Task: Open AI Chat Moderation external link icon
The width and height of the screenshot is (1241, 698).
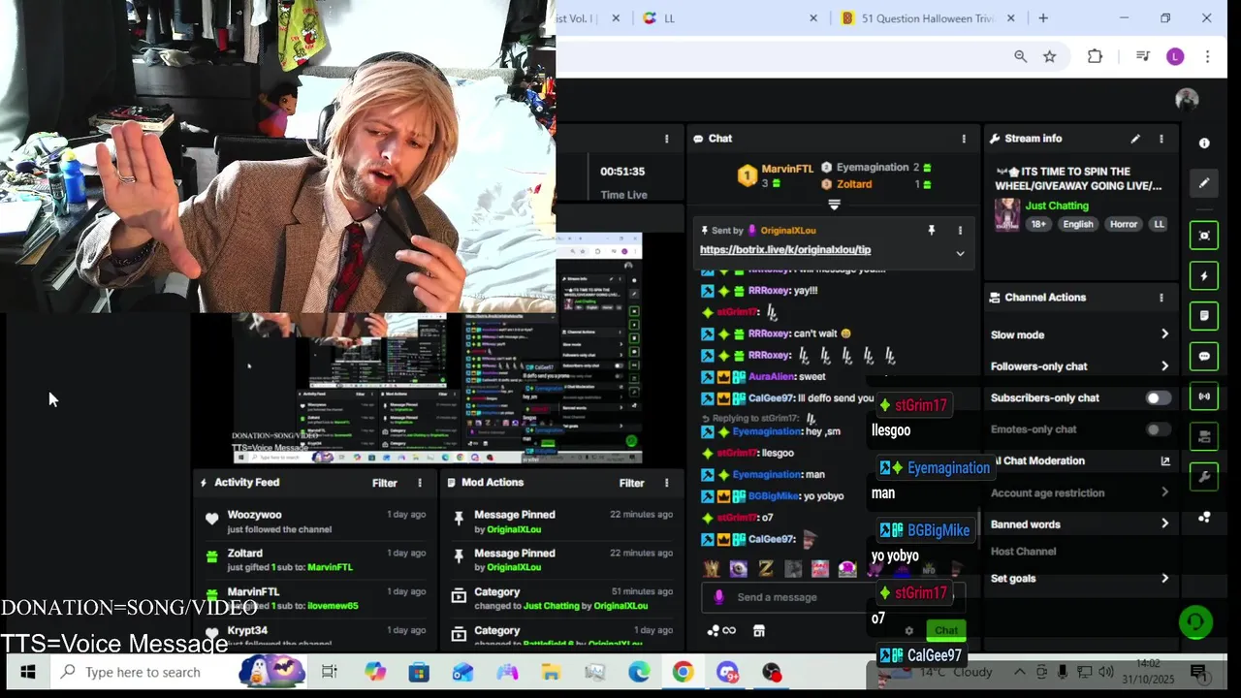Action: pos(1165,461)
